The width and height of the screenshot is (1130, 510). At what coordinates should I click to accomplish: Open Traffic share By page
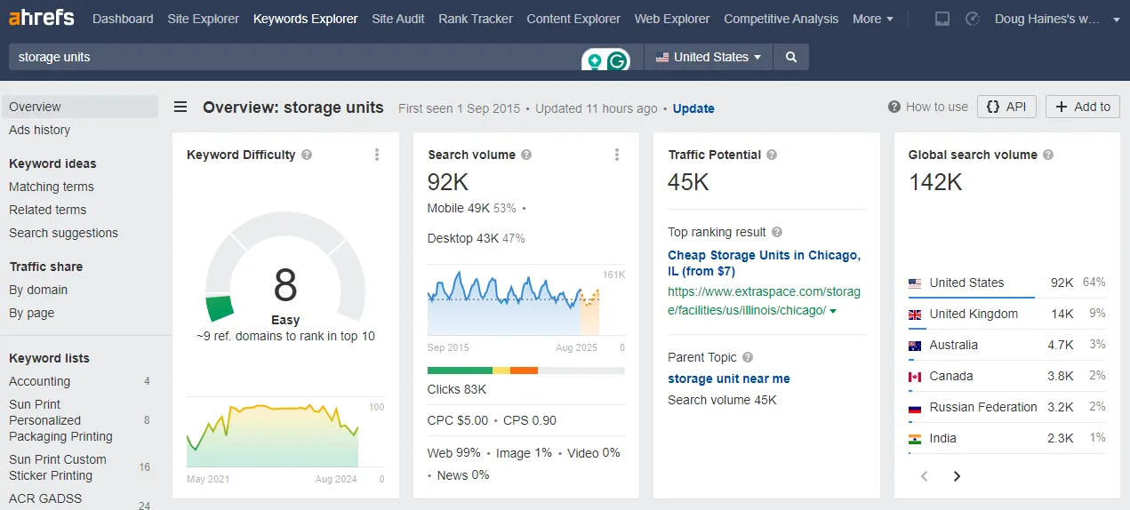click(32, 313)
